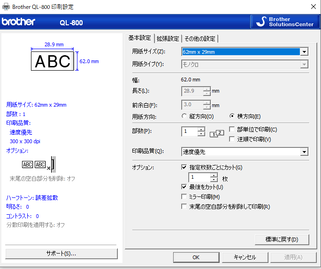
Task: Click the cut-every 枚 number field
Action: [x=199, y=177]
